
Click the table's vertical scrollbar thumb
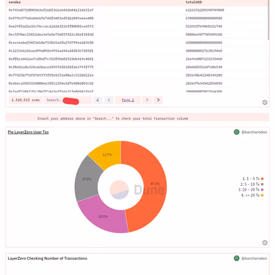(x=268, y=20)
